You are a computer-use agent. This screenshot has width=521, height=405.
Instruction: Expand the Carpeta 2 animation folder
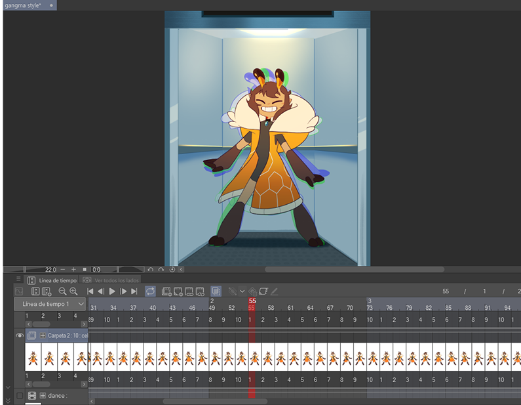[x=43, y=335]
